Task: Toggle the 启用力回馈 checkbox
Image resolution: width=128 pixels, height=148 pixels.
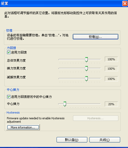Action: [x=9, y=52]
